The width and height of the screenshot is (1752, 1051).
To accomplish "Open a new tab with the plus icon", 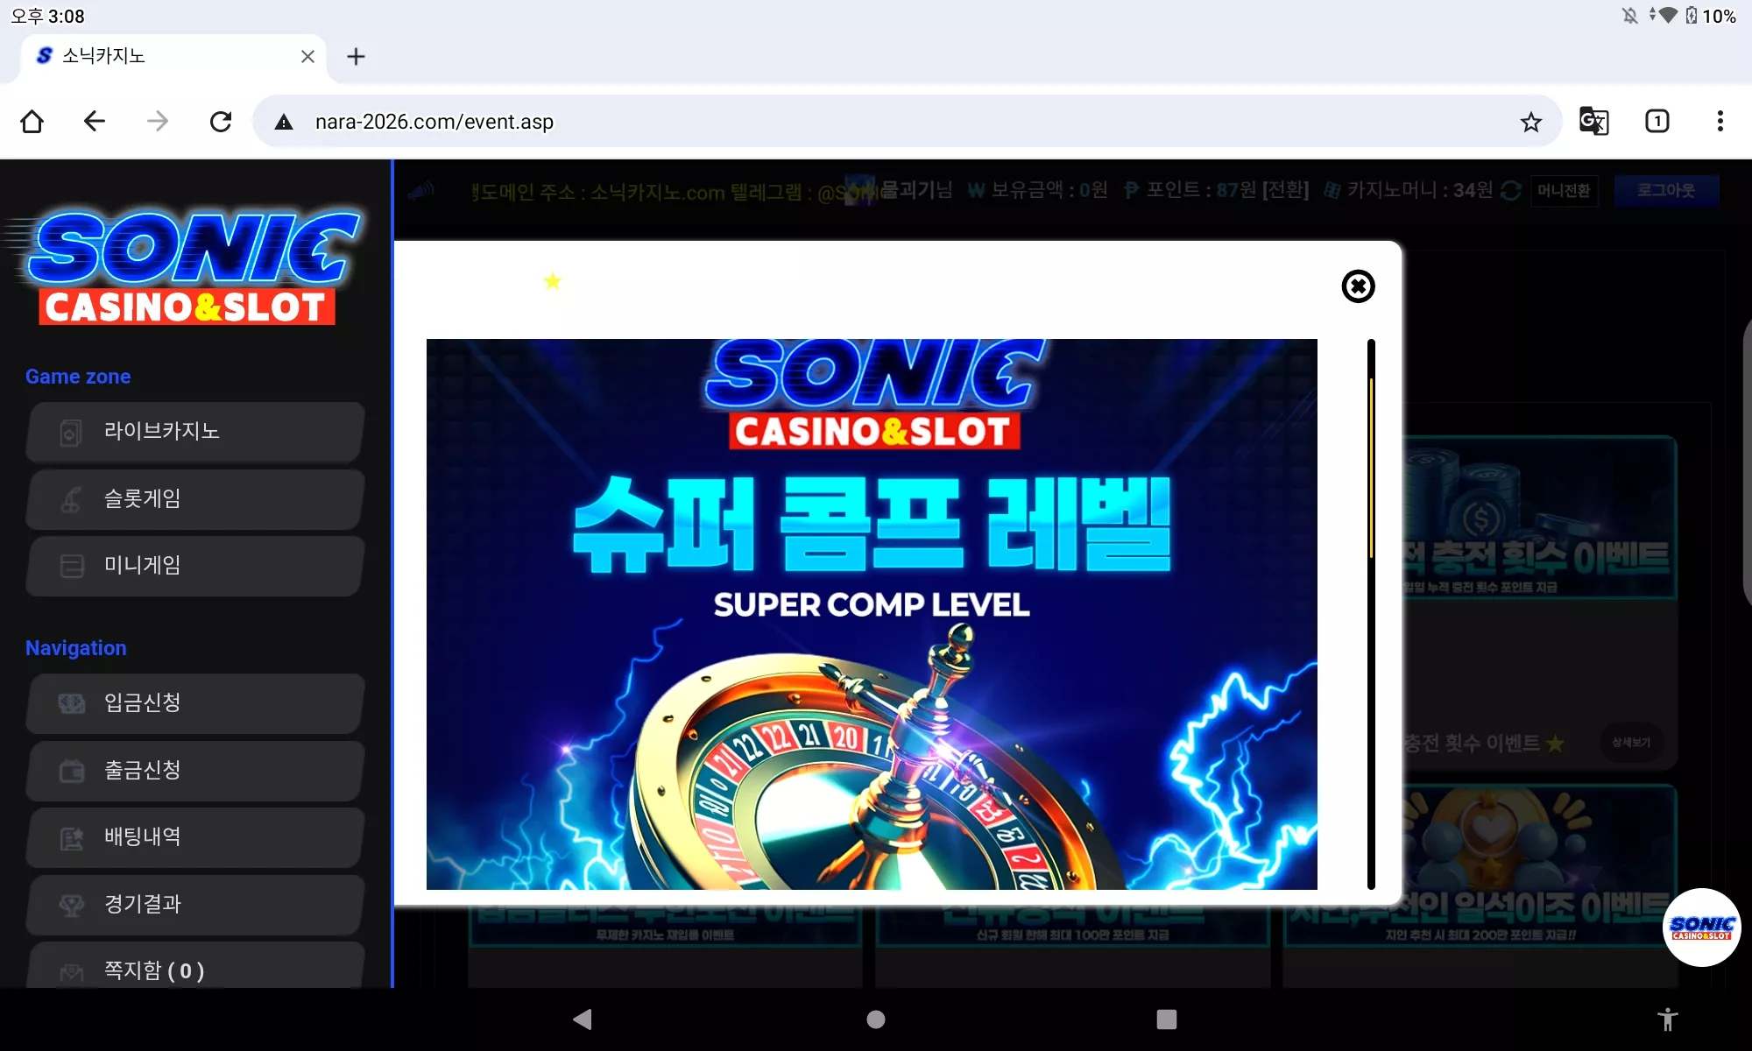I will 356,56.
